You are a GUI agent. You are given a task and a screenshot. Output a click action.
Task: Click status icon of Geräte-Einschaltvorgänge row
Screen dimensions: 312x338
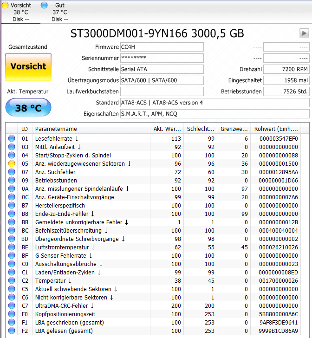pos(12,197)
